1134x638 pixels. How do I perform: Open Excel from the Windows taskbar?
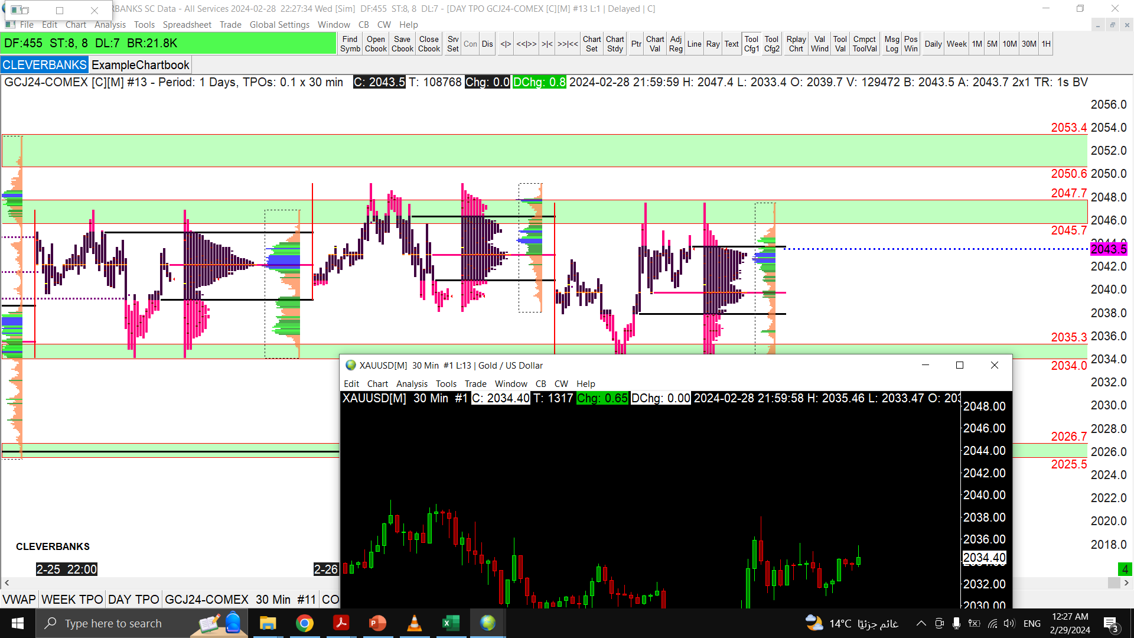tap(451, 623)
